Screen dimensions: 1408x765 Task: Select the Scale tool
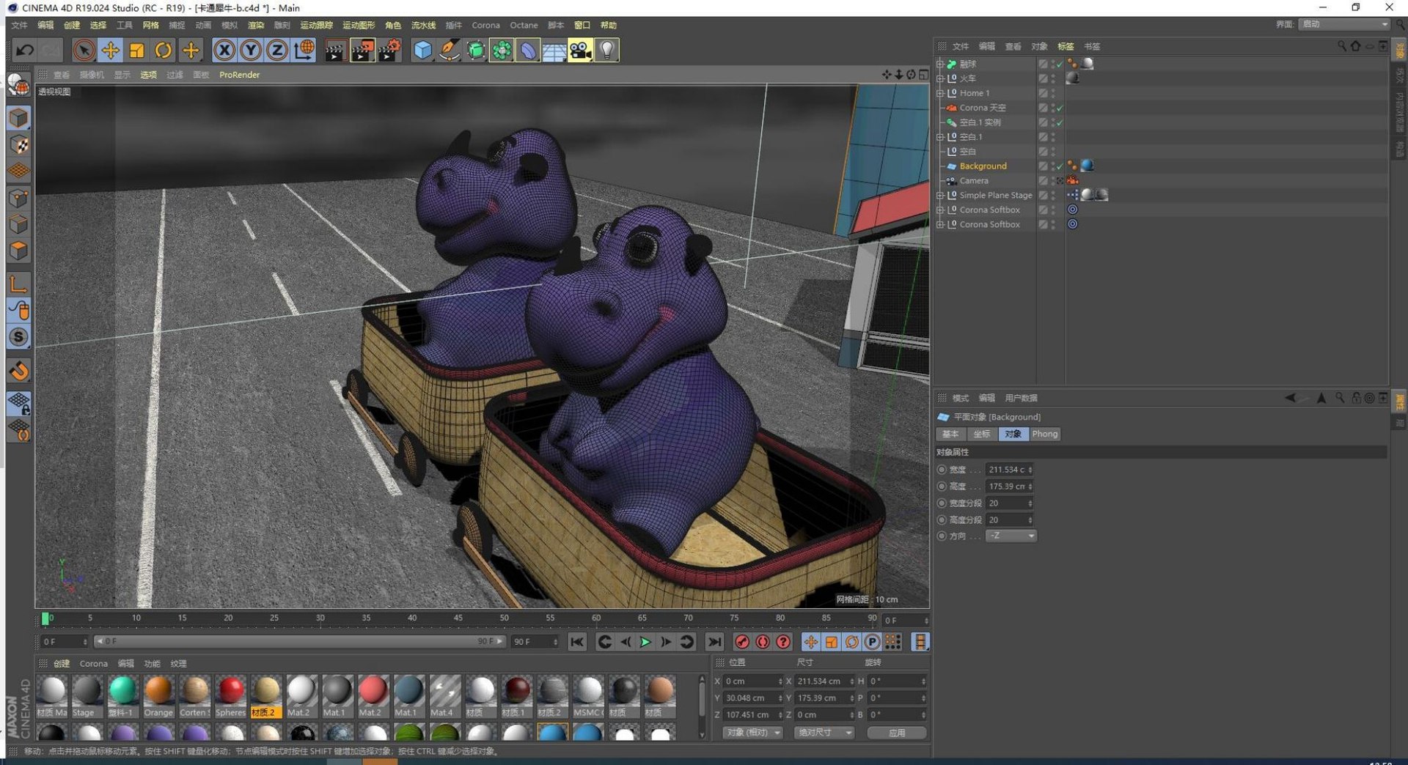[137, 50]
